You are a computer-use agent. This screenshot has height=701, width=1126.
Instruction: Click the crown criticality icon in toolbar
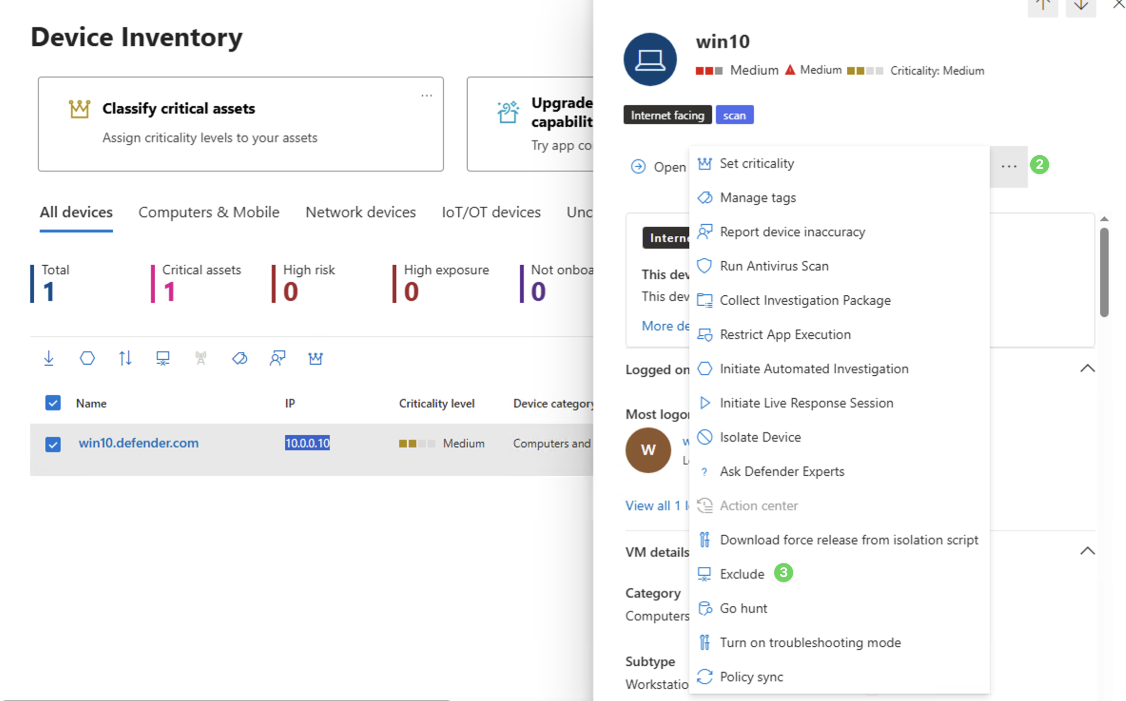pyautogui.click(x=315, y=358)
